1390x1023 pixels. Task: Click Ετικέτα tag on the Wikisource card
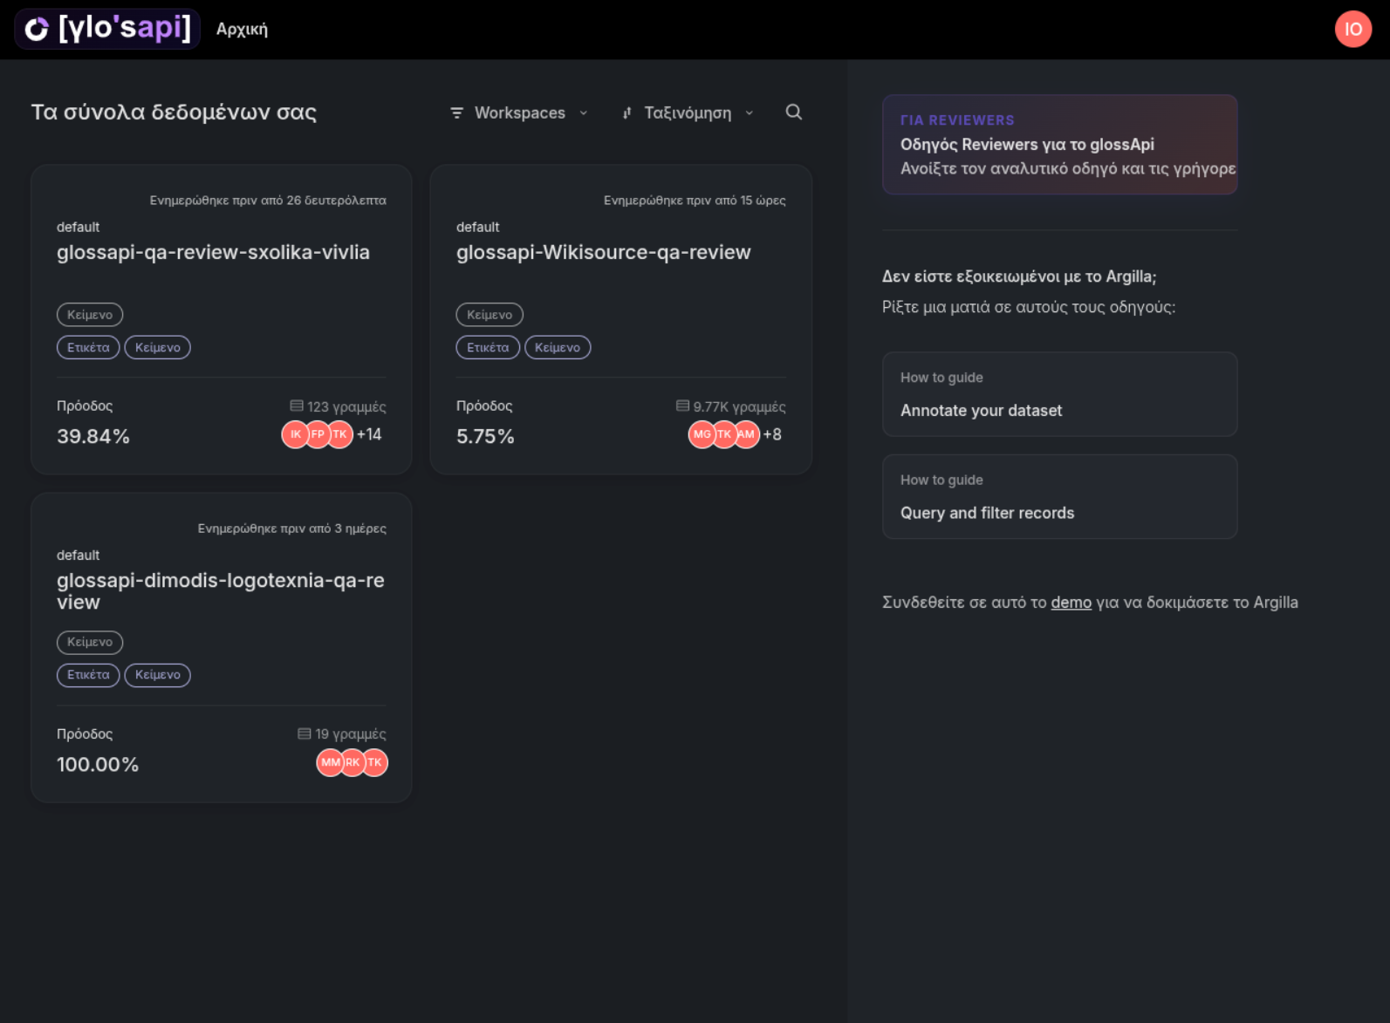click(x=488, y=347)
